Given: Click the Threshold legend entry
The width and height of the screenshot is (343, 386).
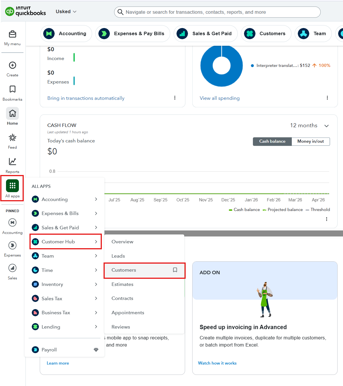Looking at the screenshot, I should [x=318, y=210].
